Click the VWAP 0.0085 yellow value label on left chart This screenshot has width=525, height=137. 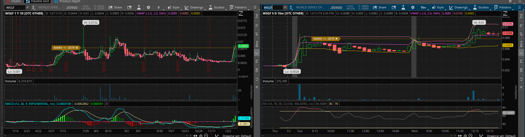(196, 13)
